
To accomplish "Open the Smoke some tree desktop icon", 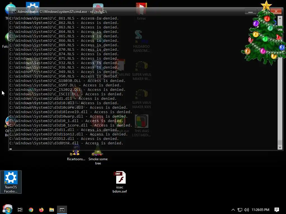I will (x=98, y=155).
